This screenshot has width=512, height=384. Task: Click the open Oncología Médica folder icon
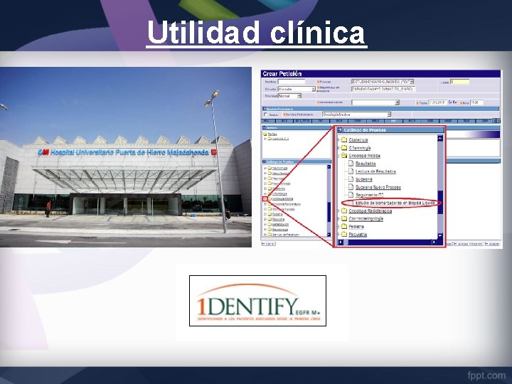(344, 156)
